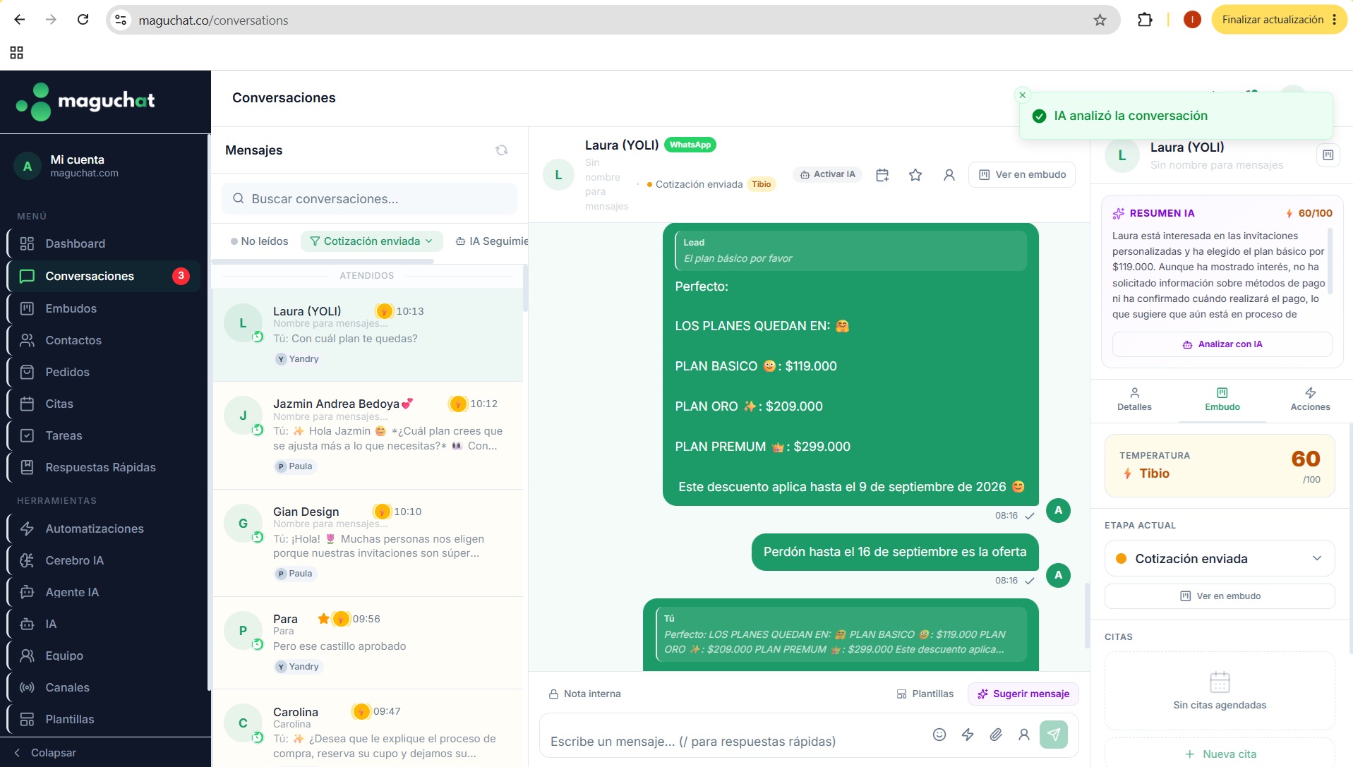Send message with the paper plane button
The height and width of the screenshot is (767, 1353).
pyautogui.click(x=1054, y=735)
